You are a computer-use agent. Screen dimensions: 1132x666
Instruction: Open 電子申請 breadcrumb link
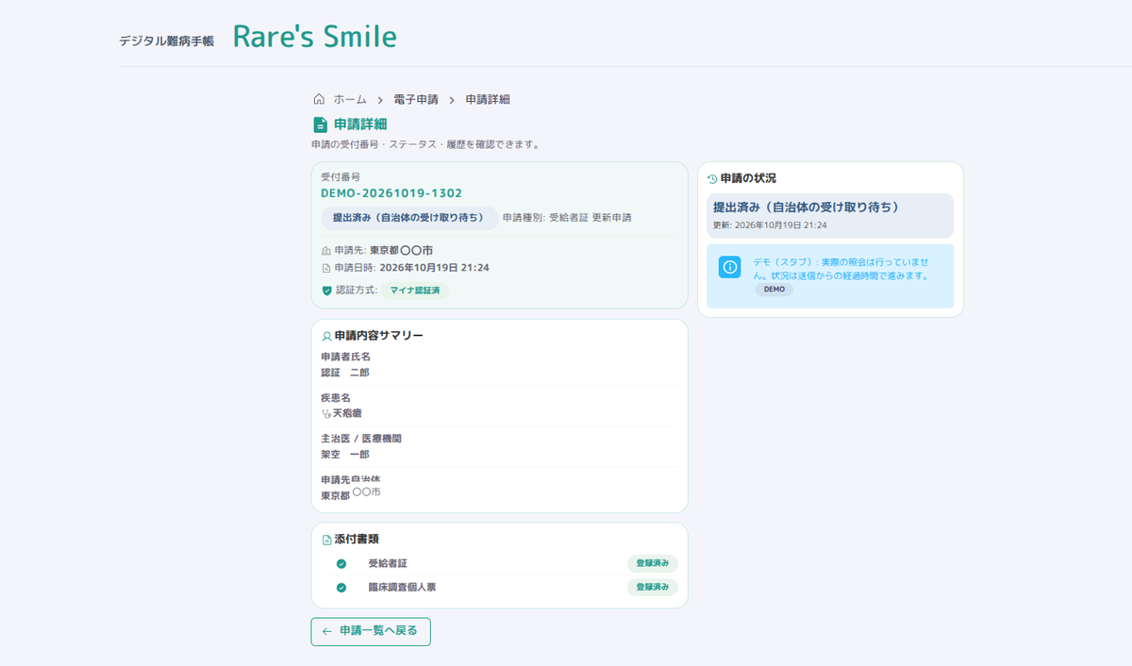coord(416,99)
